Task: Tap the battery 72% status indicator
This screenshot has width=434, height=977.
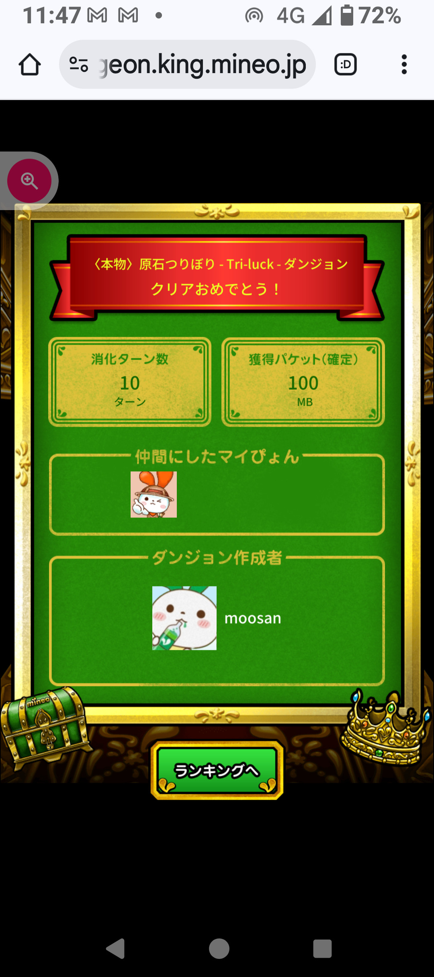Action: [x=371, y=16]
